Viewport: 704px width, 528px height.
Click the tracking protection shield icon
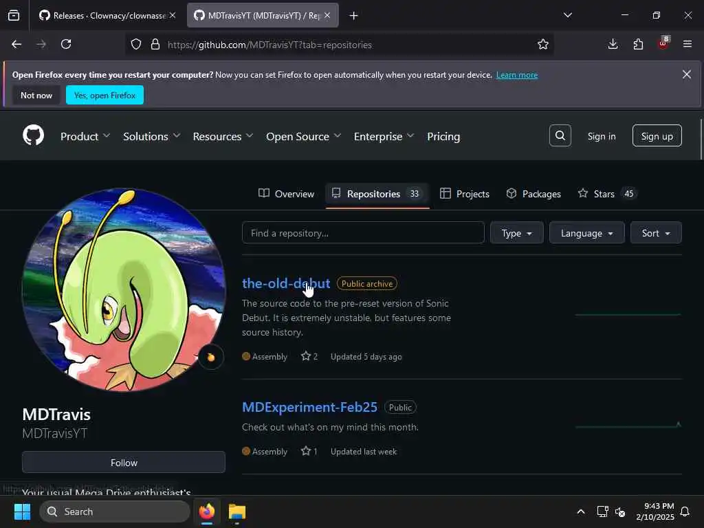(x=136, y=45)
